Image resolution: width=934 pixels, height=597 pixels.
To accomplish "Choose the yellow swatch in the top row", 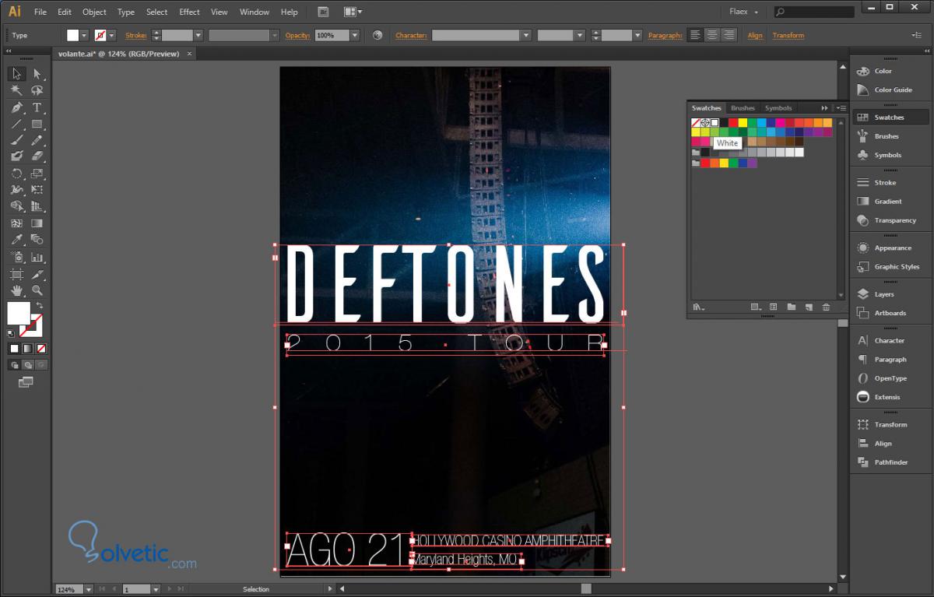I will [x=743, y=123].
